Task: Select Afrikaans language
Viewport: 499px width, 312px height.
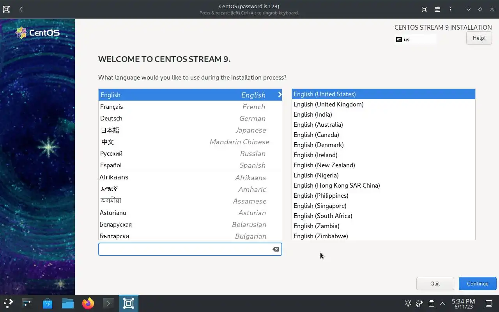Action: click(x=190, y=177)
